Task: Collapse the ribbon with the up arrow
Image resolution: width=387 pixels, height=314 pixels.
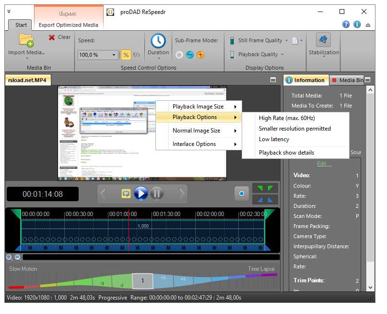Action: click(368, 25)
